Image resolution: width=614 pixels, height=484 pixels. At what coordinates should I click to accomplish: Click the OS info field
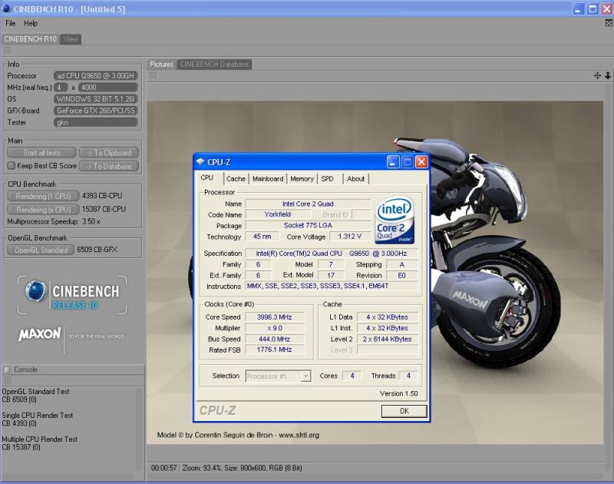[95, 99]
